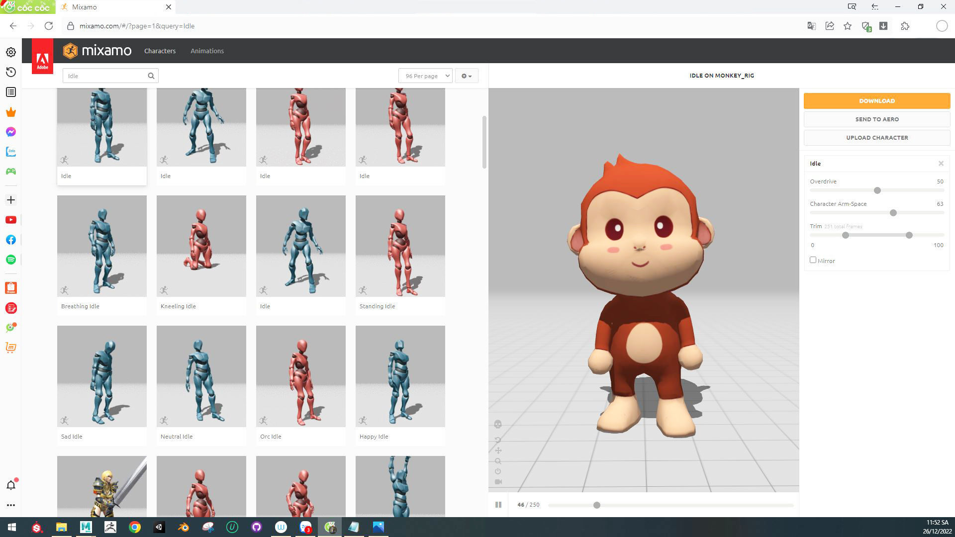Click the rotate view icon in viewer
The height and width of the screenshot is (537, 955).
click(498, 440)
